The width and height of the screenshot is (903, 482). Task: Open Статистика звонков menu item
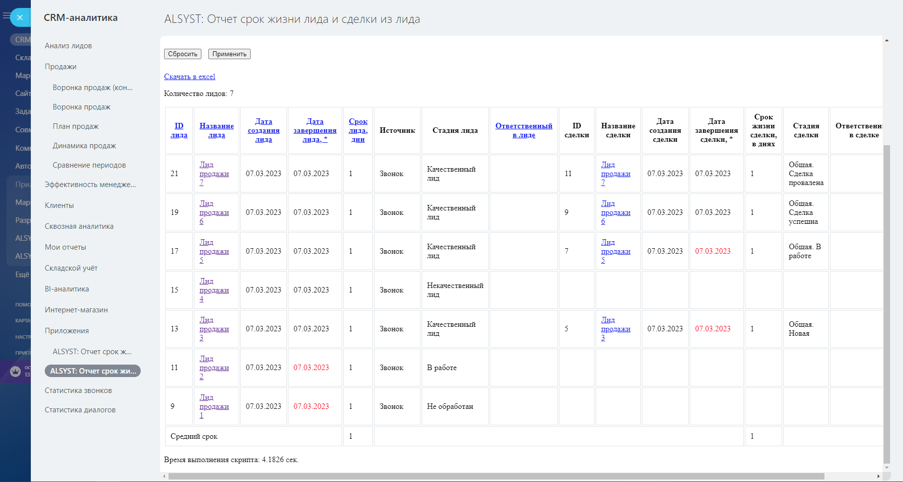[78, 390]
